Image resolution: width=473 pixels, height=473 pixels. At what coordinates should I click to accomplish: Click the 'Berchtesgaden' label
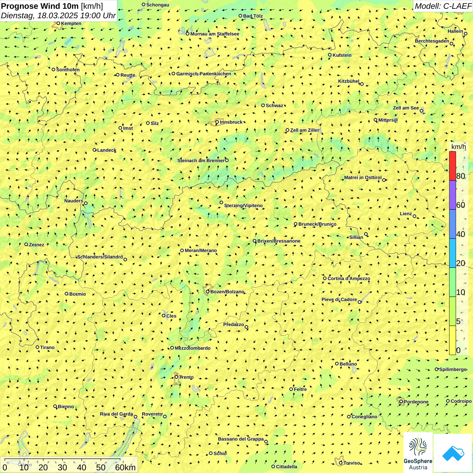click(x=432, y=41)
